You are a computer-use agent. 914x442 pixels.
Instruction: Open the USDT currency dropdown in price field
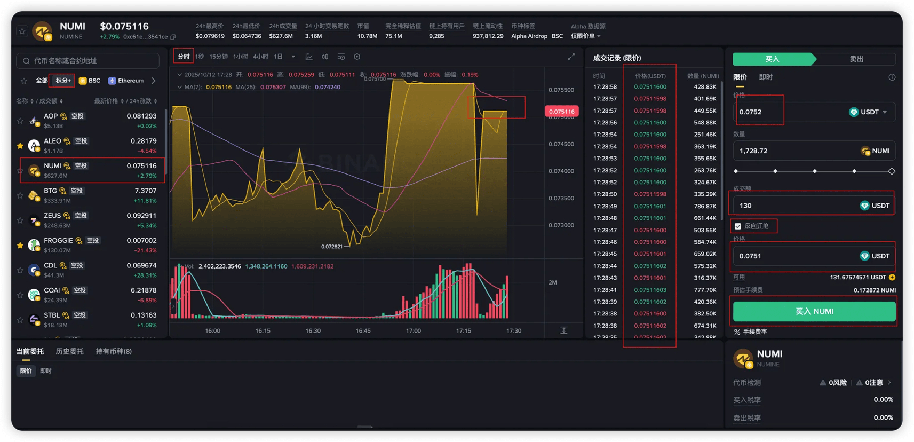(x=870, y=112)
